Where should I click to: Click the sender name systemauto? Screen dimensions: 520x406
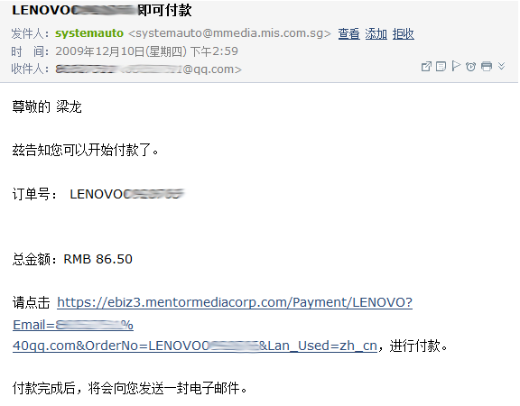(x=89, y=33)
